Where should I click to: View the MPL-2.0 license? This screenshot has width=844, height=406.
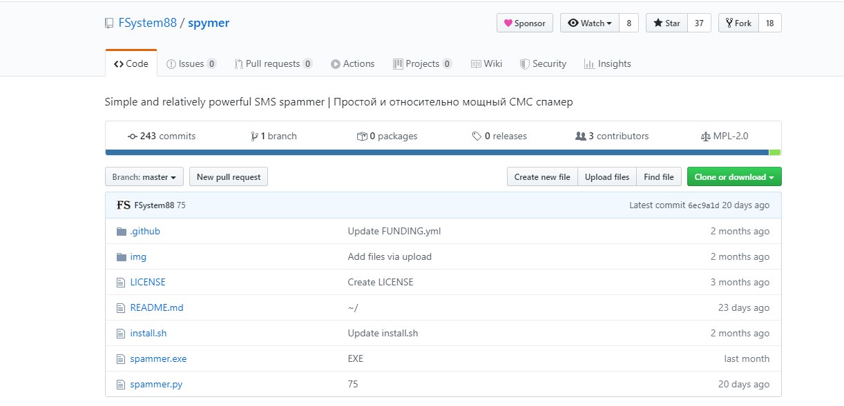725,136
